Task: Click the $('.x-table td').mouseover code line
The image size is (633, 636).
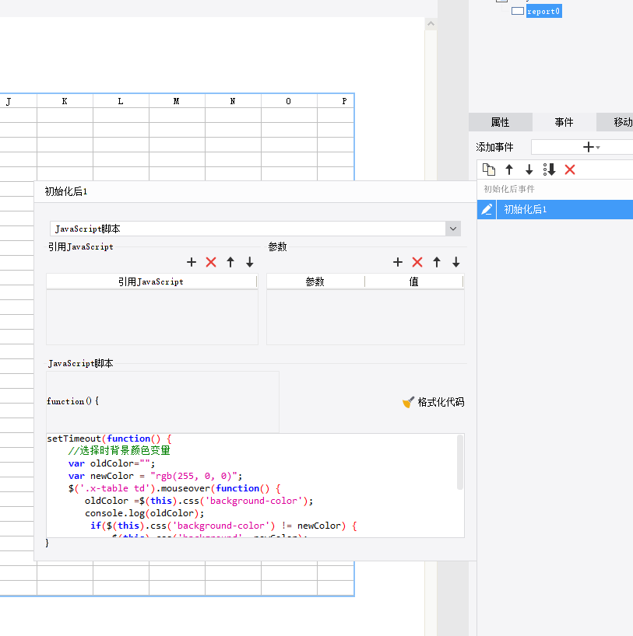Action: [x=174, y=488]
